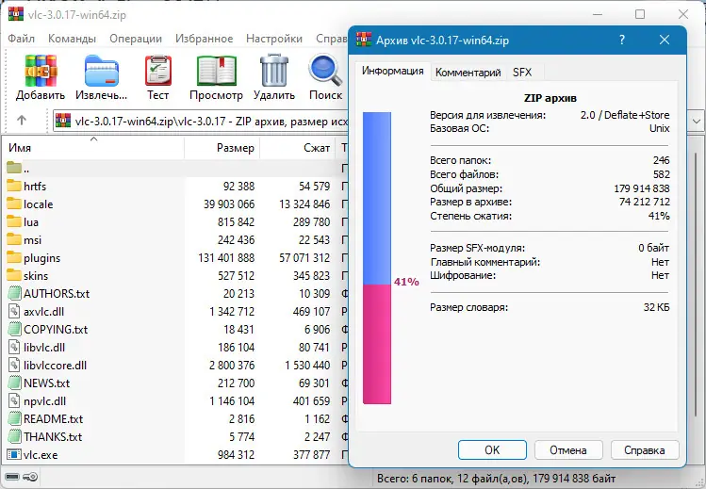Click the drive icon in status bar
706x489 pixels.
[12, 477]
